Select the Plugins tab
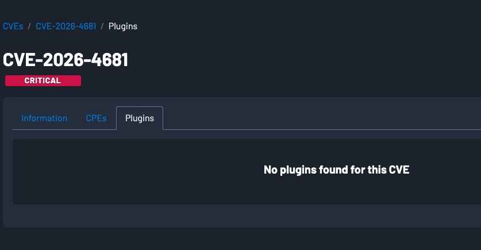Image resolution: width=481 pixels, height=250 pixels. 140,118
